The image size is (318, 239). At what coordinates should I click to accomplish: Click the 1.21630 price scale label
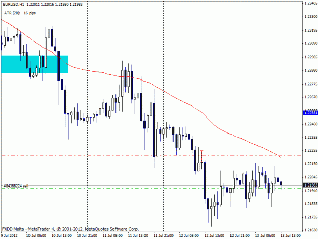tap(311, 230)
